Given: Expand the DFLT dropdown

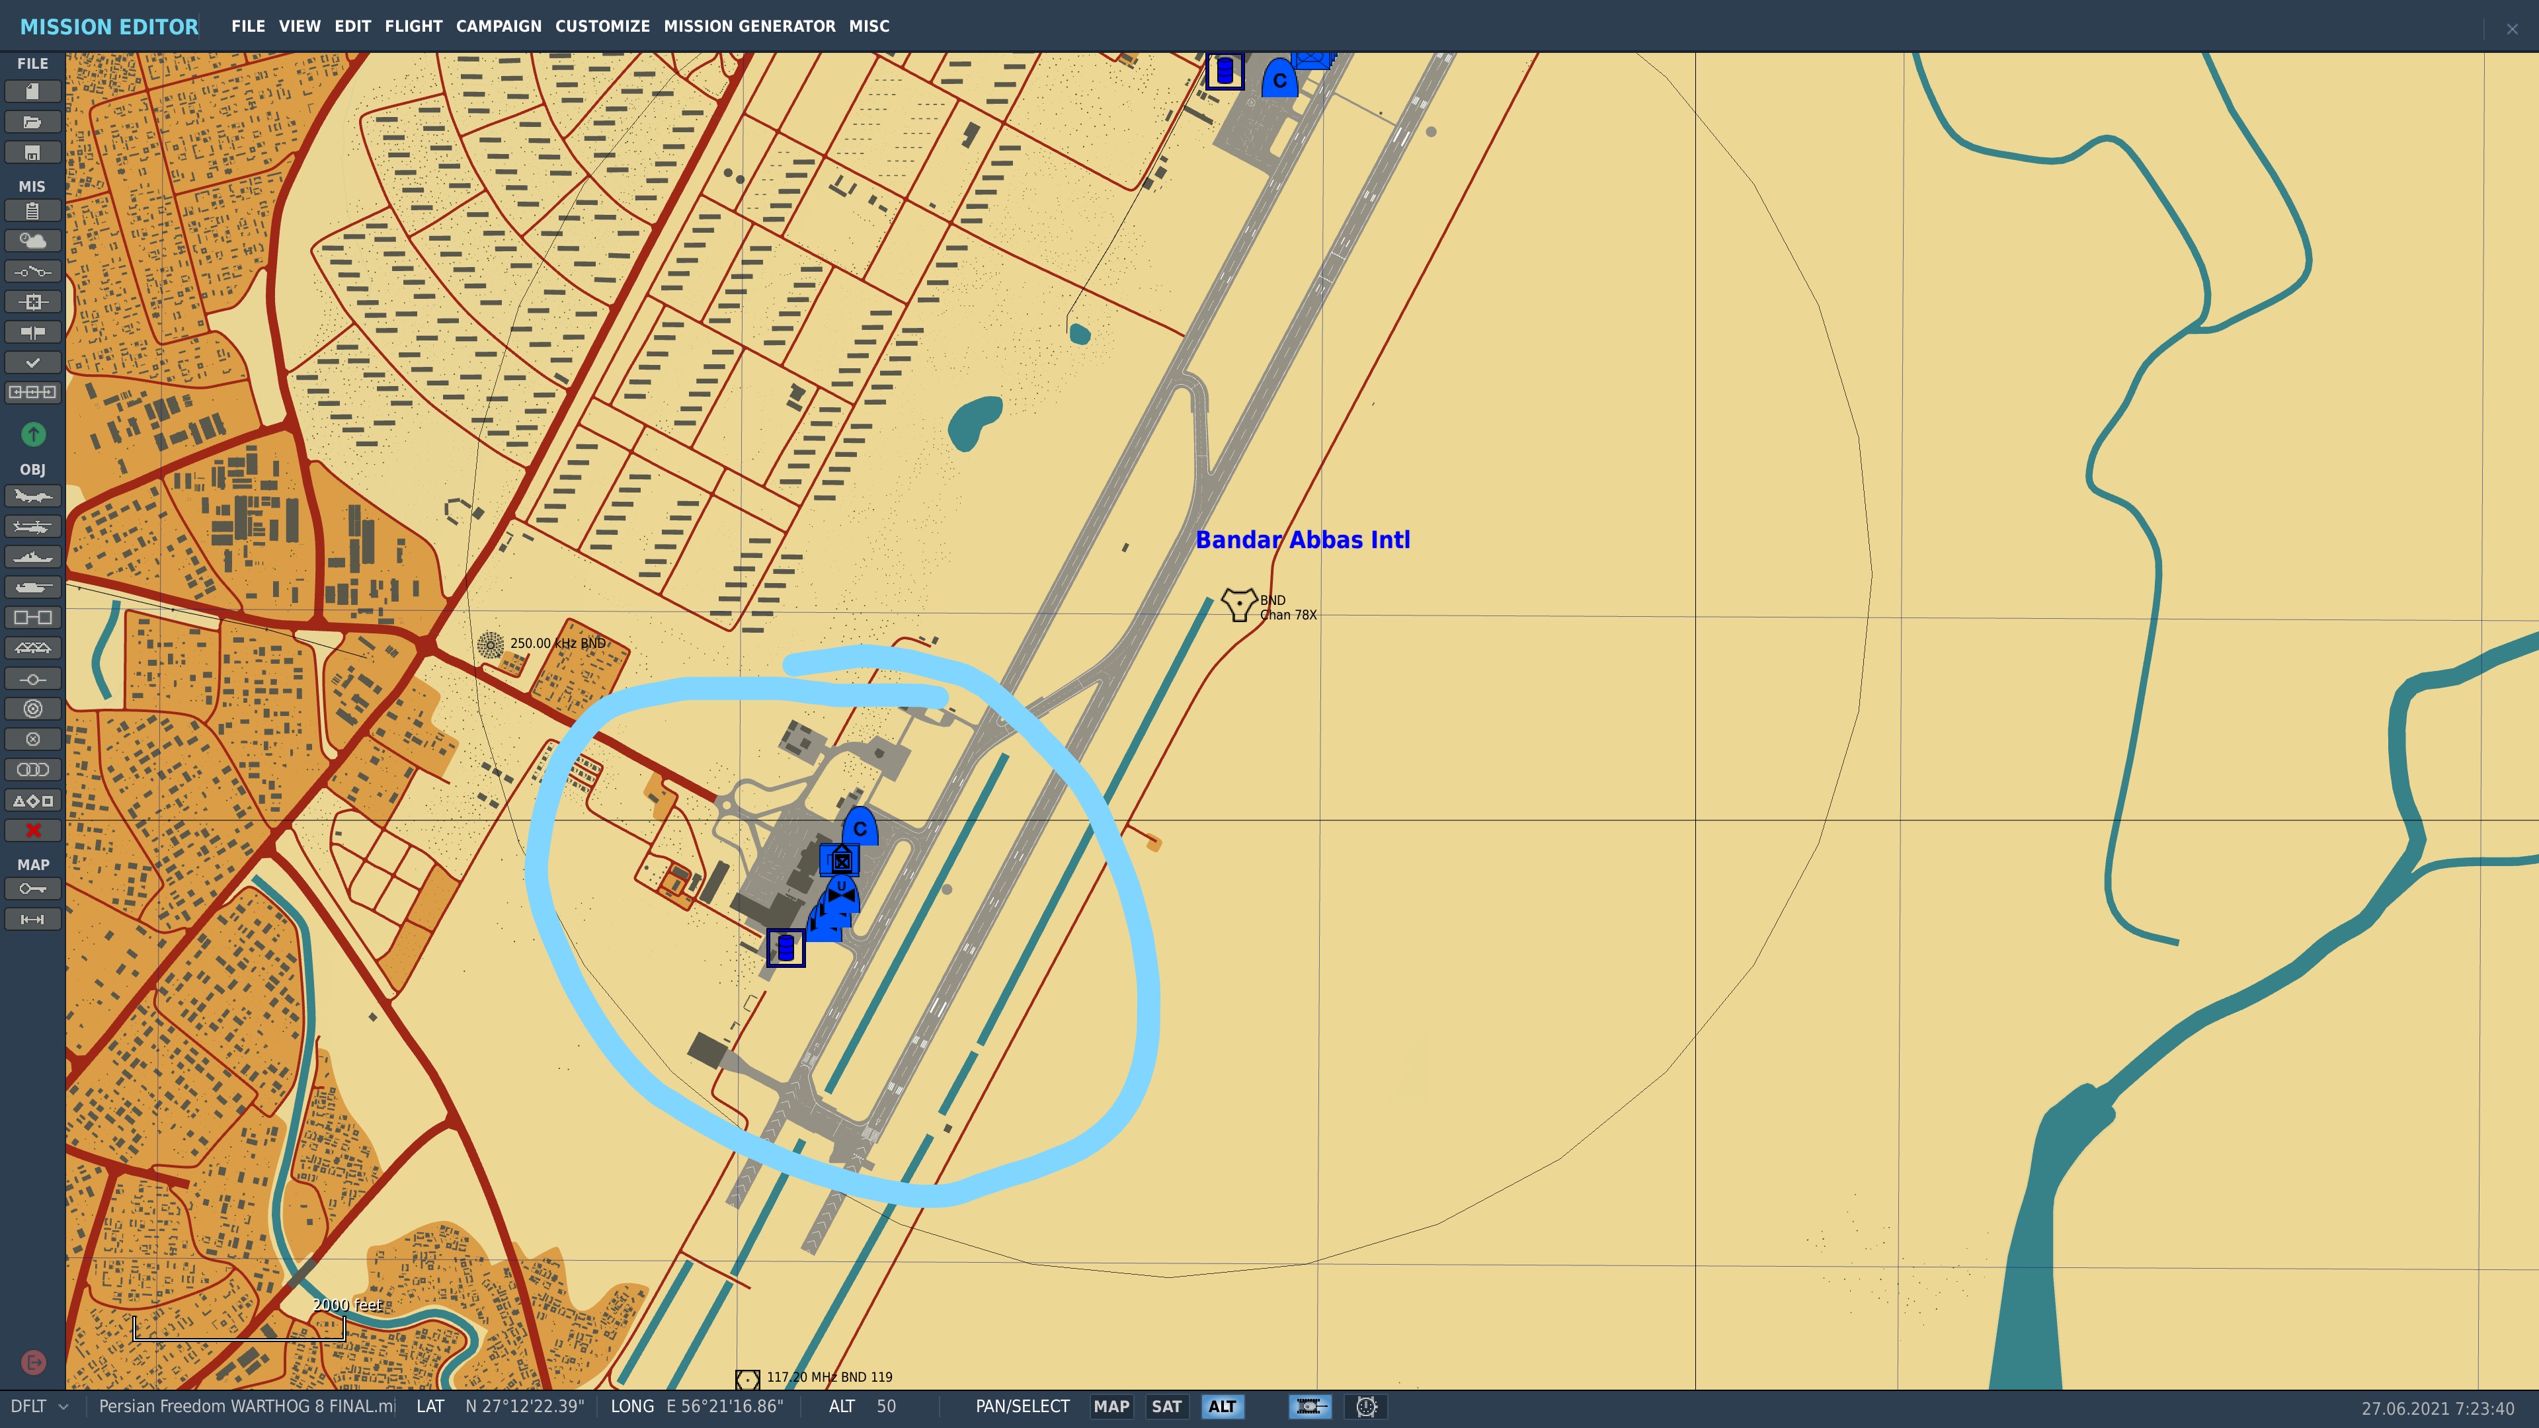Looking at the screenshot, I should [x=40, y=1406].
